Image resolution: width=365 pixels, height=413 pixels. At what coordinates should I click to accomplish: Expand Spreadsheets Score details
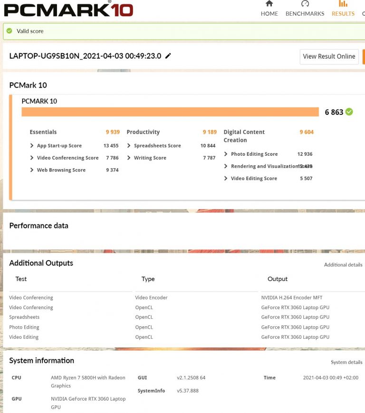pos(129,146)
